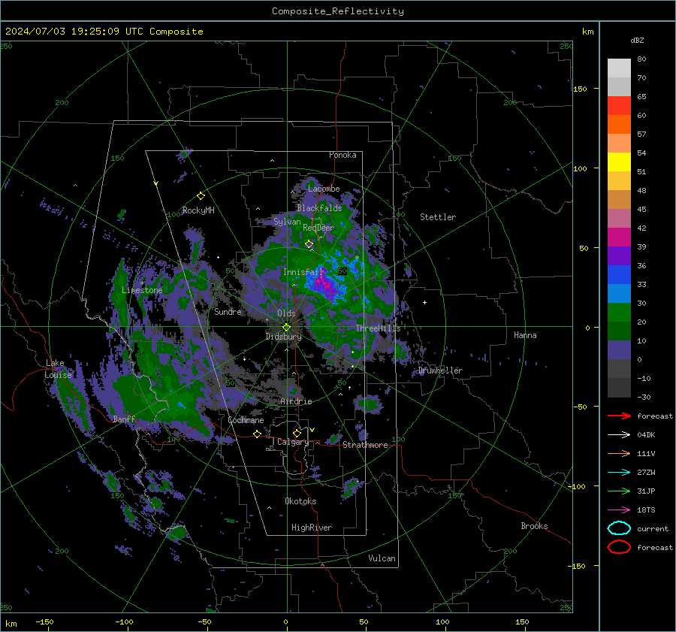Select the 30 dBZ green swatch
This screenshot has height=632, width=676.
(619, 313)
